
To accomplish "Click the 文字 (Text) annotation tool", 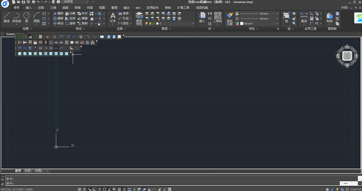I will click(113, 18).
